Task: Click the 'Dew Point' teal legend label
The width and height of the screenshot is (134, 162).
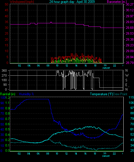Action: pos(120,94)
